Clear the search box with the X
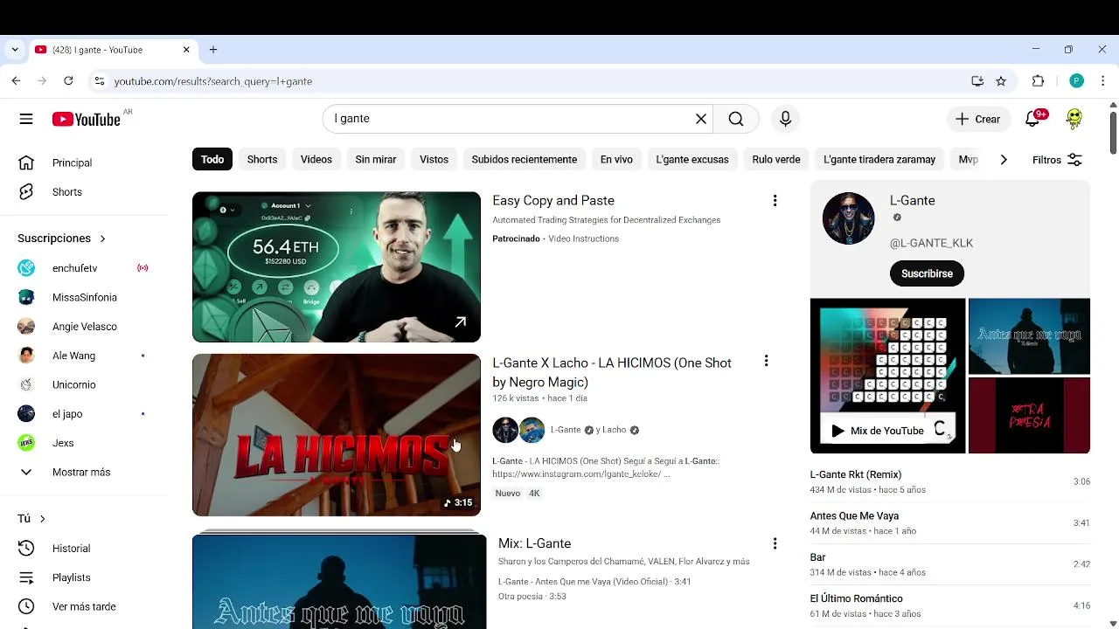 pos(701,119)
